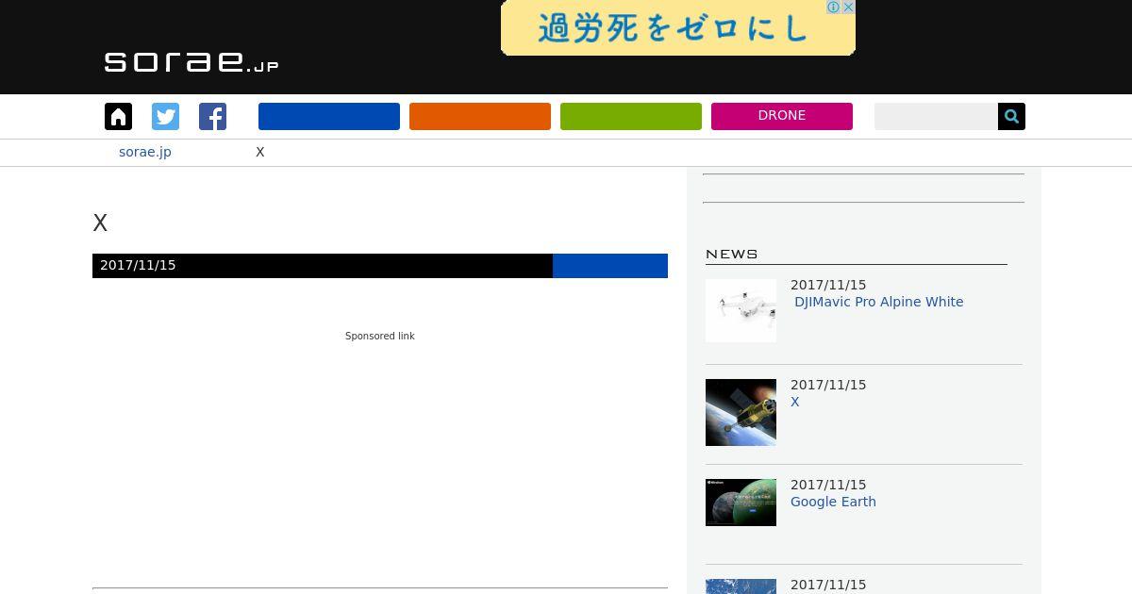Image resolution: width=1132 pixels, height=594 pixels.
Task: Open the ad info icon
Action: [833, 7]
